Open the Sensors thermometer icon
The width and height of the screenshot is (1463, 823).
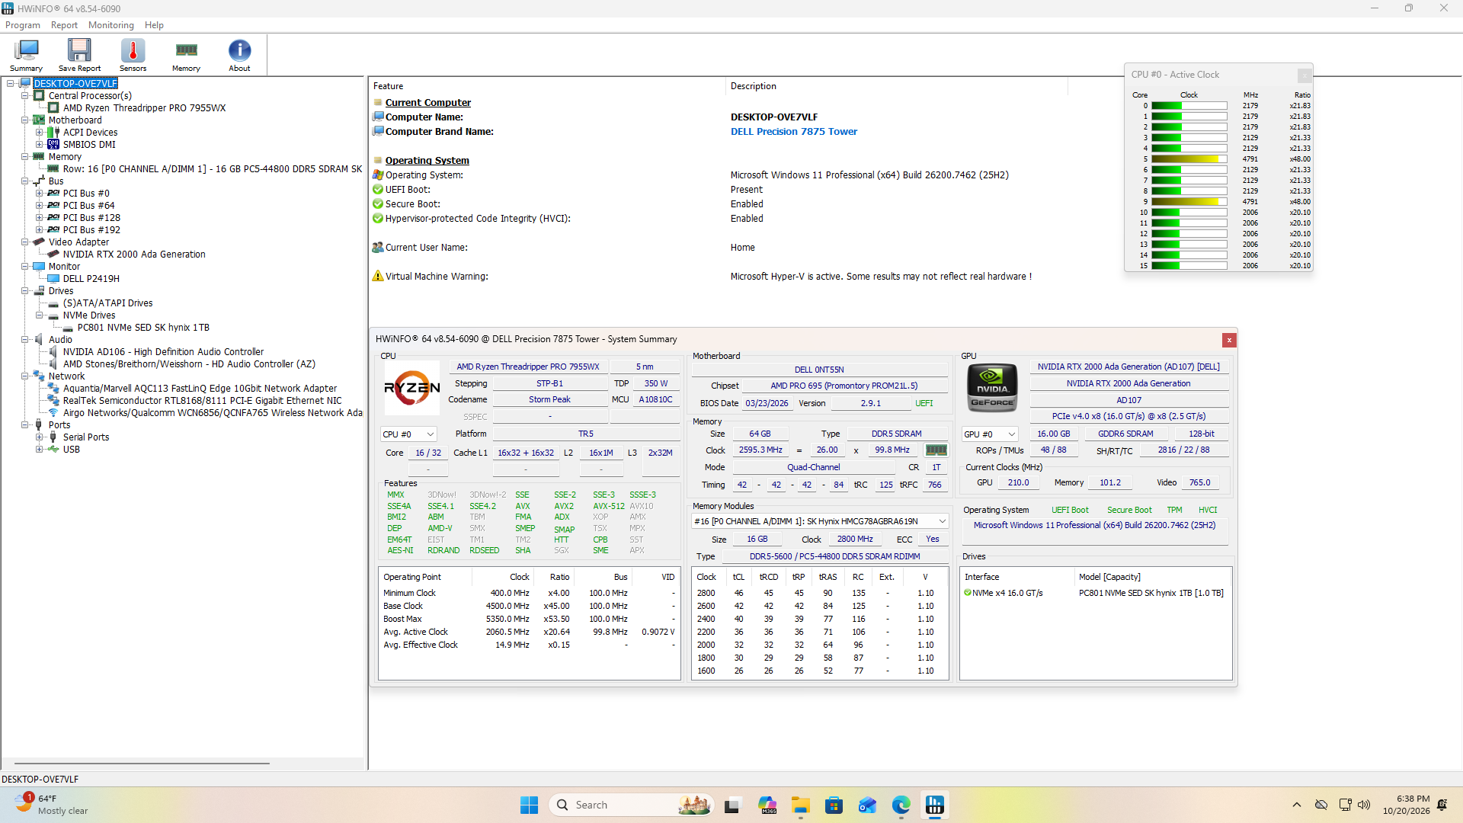[133, 55]
